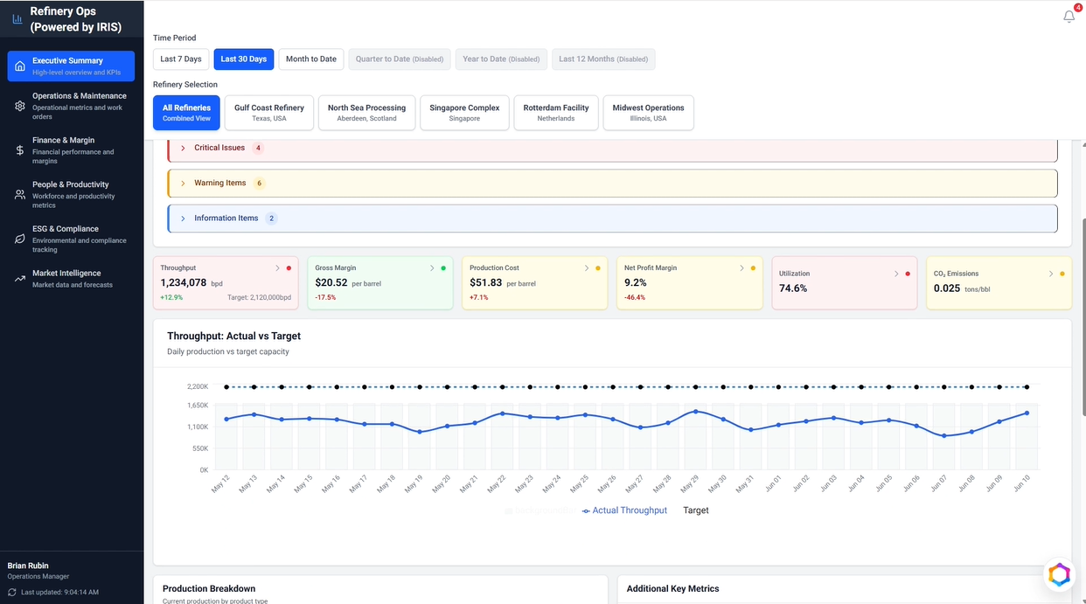Select All Refineries combined view
Screen dimensions: 1086x604
(x=186, y=113)
